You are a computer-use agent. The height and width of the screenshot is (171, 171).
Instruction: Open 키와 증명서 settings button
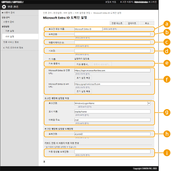(x=83, y=64)
